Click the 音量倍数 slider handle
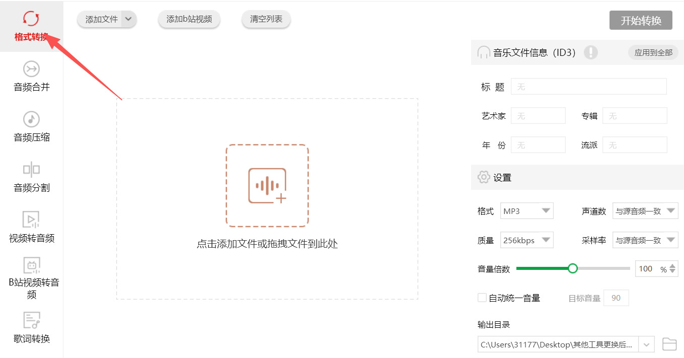 (572, 268)
